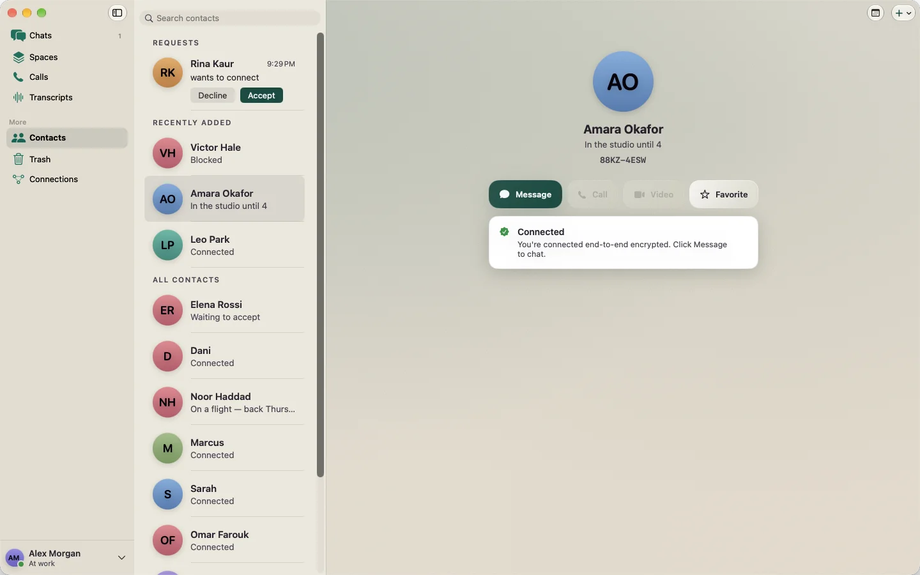Click the contact code 88KZ-4ESW

pyautogui.click(x=623, y=160)
